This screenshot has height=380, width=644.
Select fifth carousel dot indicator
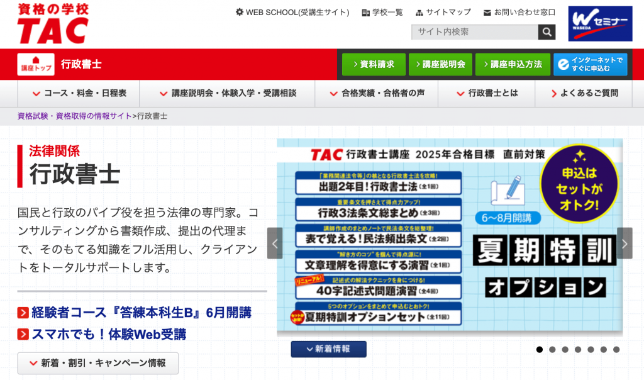pos(591,350)
